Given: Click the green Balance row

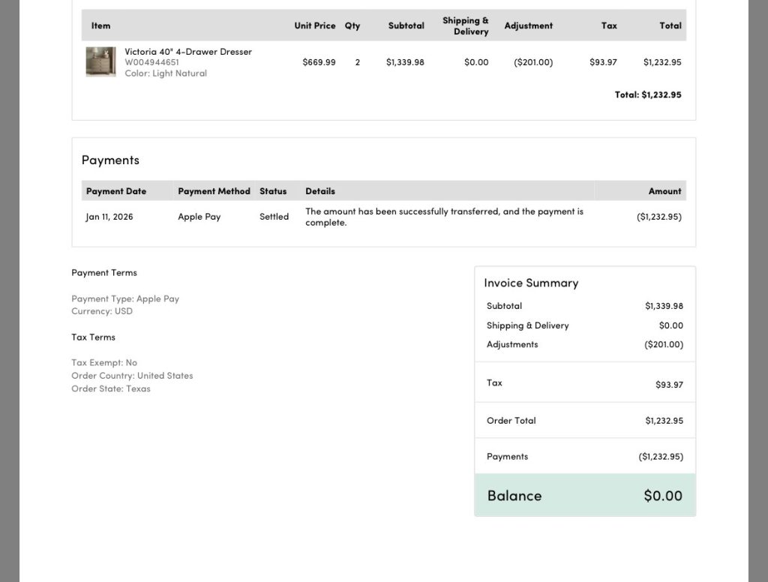Looking at the screenshot, I should coord(584,495).
